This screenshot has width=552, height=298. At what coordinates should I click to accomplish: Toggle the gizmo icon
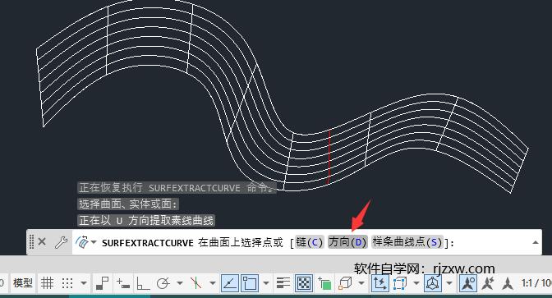point(433,283)
